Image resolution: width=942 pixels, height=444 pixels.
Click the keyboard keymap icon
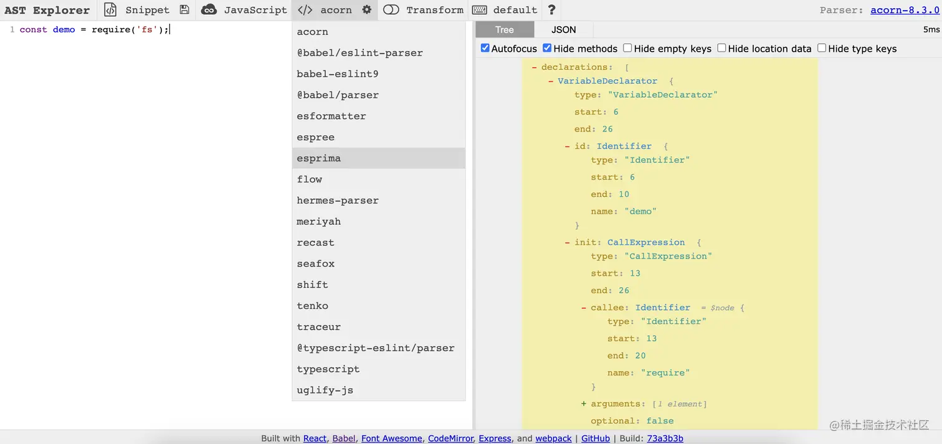coord(480,10)
